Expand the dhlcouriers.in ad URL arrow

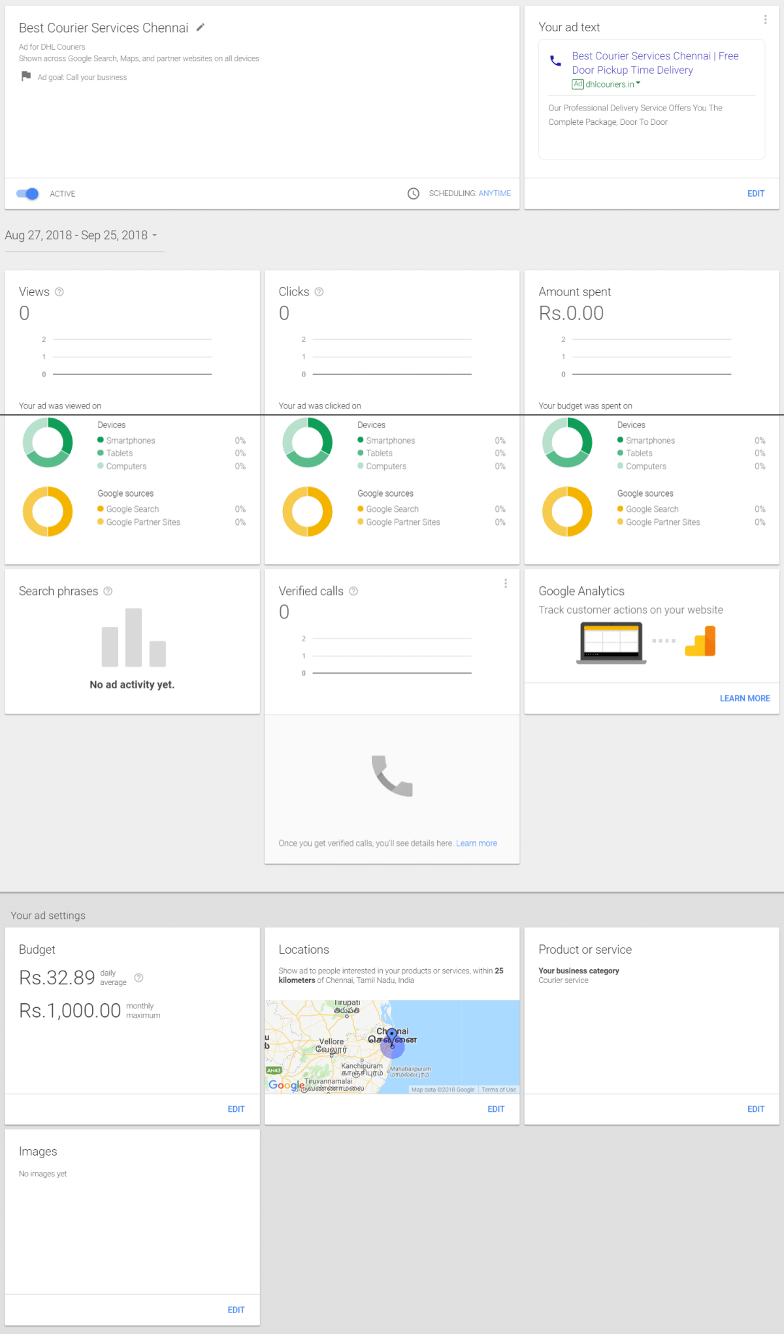[638, 84]
